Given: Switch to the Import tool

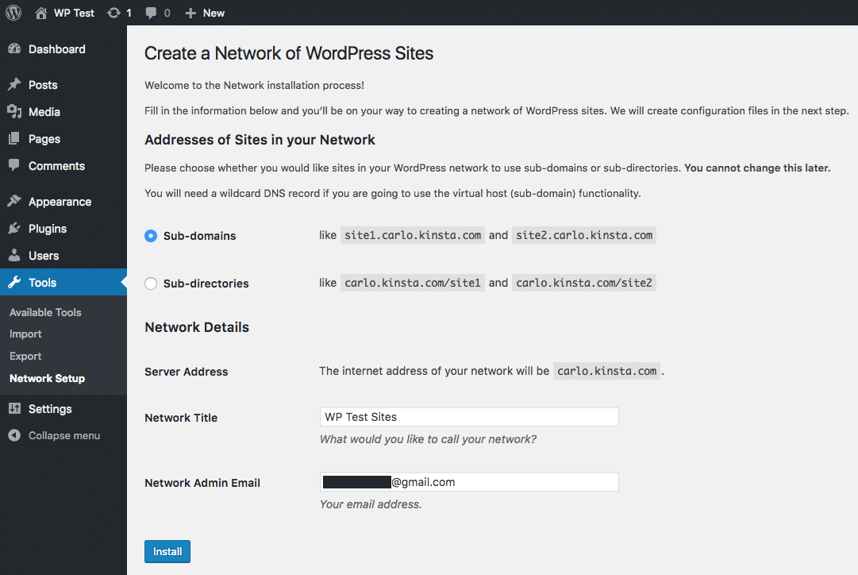Looking at the screenshot, I should tap(25, 334).
